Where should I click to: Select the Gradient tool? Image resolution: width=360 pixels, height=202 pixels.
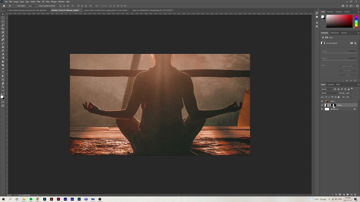tap(3, 58)
